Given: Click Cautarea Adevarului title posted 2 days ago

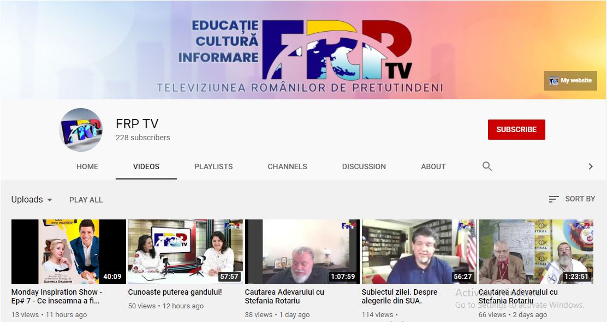Looking at the screenshot, I should pyautogui.click(x=518, y=296).
